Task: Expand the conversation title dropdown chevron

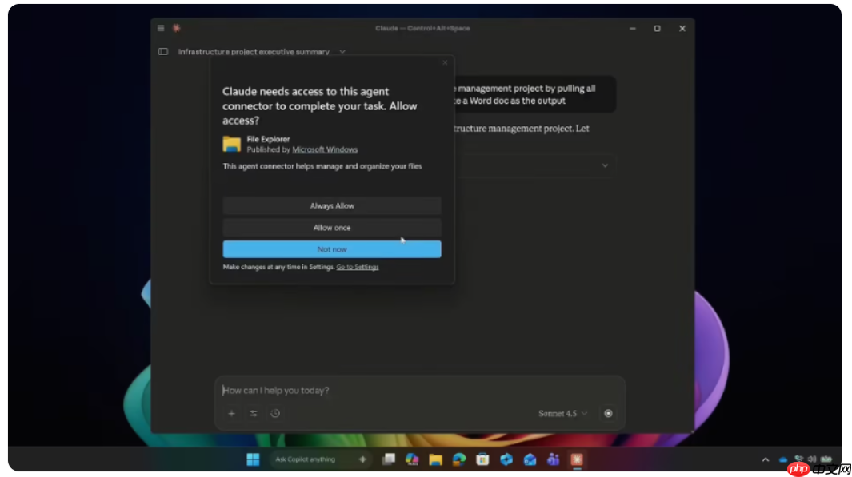Action: pyautogui.click(x=342, y=52)
